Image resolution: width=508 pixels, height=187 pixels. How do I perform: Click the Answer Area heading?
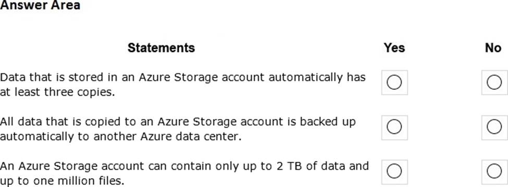pos(40,5)
